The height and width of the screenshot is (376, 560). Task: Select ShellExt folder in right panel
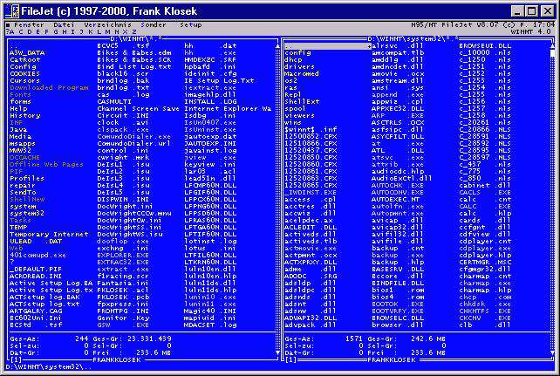click(x=302, y=101)
